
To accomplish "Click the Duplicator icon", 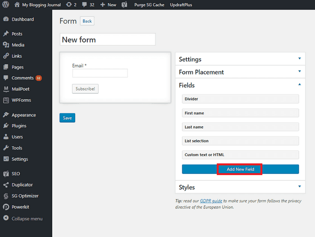I will click(6, 185).
